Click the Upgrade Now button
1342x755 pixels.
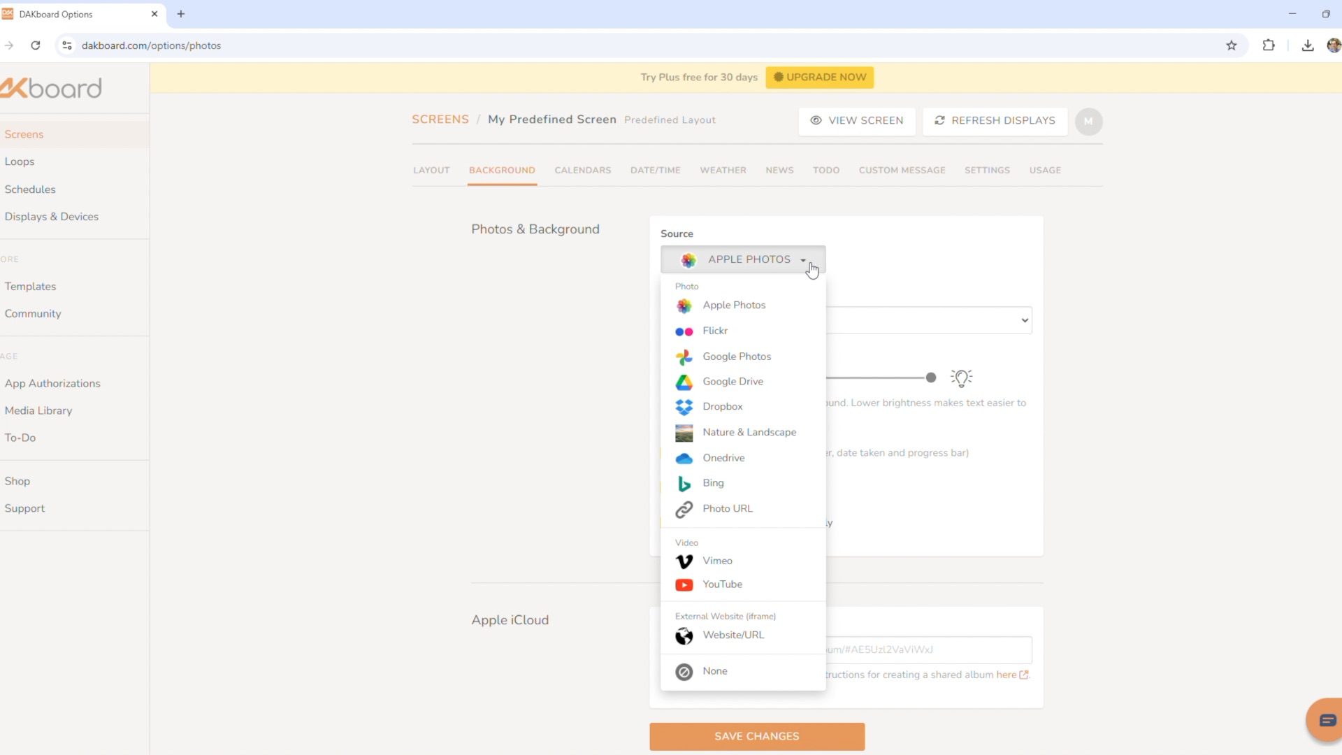click(x=819, y=78)
